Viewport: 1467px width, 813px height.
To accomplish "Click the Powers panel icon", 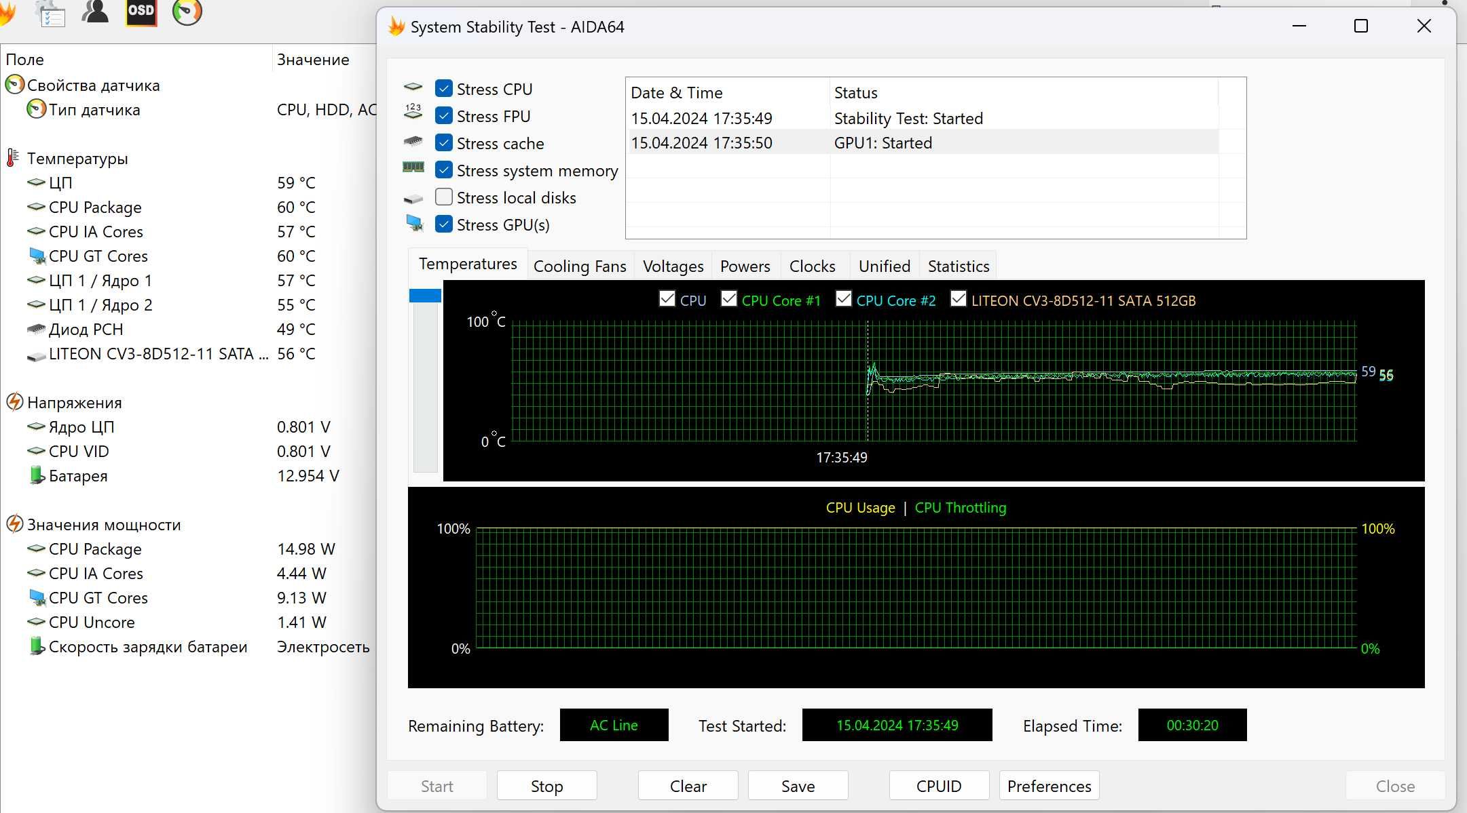I will tap(745, 265).
